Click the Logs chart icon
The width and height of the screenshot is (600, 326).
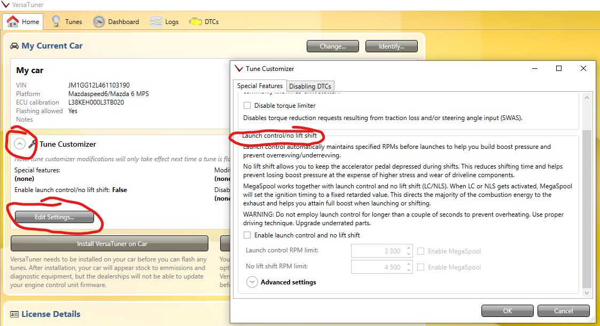(x=155, y=21)
